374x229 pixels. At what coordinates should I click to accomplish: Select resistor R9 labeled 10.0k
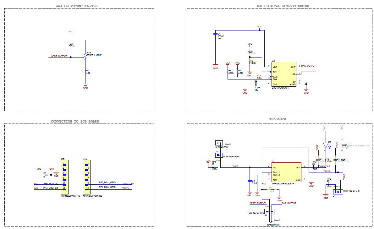pos(326,161)
